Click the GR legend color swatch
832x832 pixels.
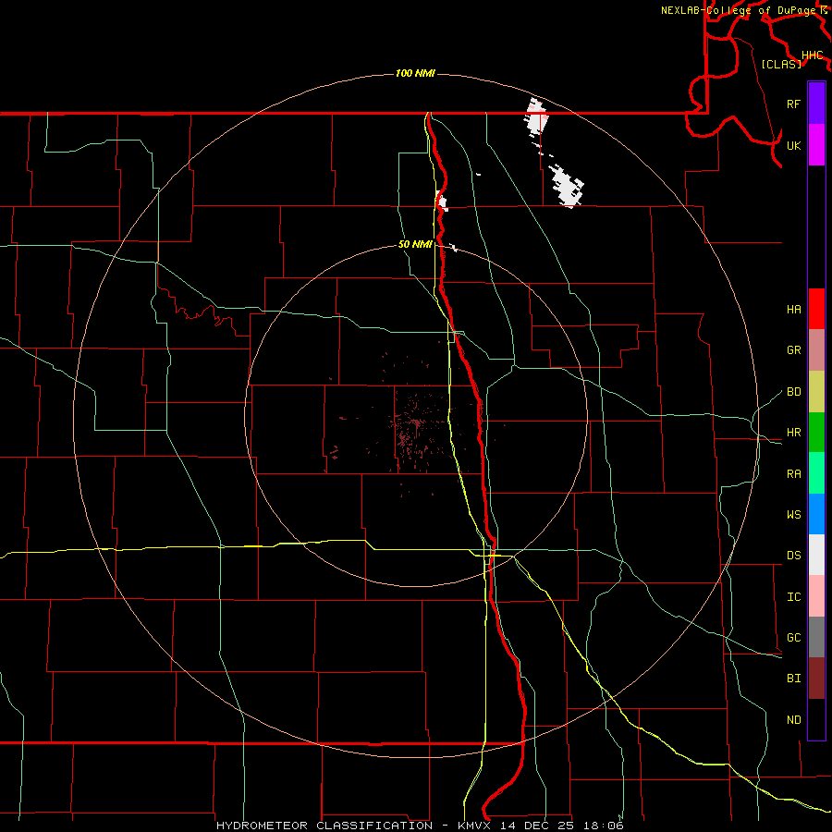[816, 349]
